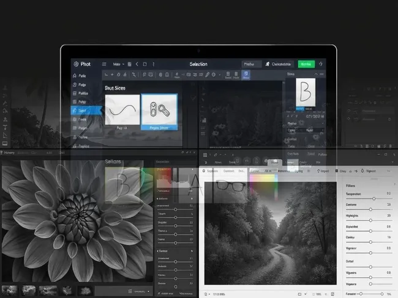This screenshot has height=298, width=398.
Task: Click the B letter preview thumbnail
Action: point(306,92)
